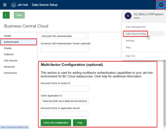Expand the Microsoft 365 authentication dropdown
This screenshot has height=129, width=166.
[65, 36]
